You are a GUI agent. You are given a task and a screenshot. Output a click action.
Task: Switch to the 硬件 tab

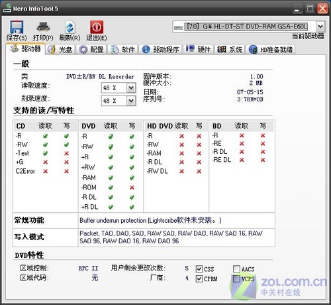pyautogui.click(x=198, y=50)
